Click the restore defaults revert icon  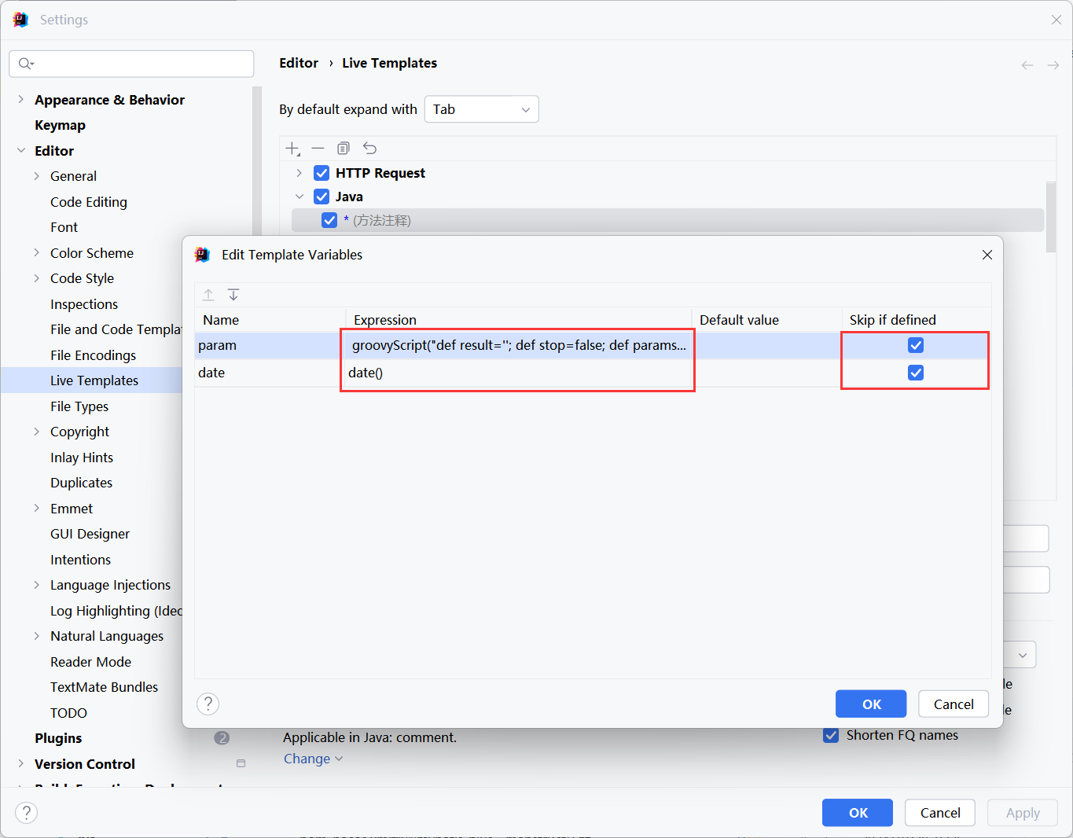click(369, 148)
